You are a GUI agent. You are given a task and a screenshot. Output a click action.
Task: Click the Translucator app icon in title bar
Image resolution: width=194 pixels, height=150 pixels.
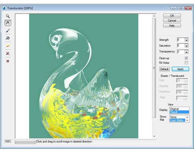[4, 8]
